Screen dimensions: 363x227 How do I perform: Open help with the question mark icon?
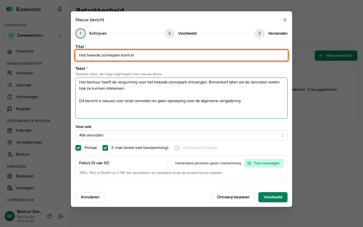tap(50, 216)
